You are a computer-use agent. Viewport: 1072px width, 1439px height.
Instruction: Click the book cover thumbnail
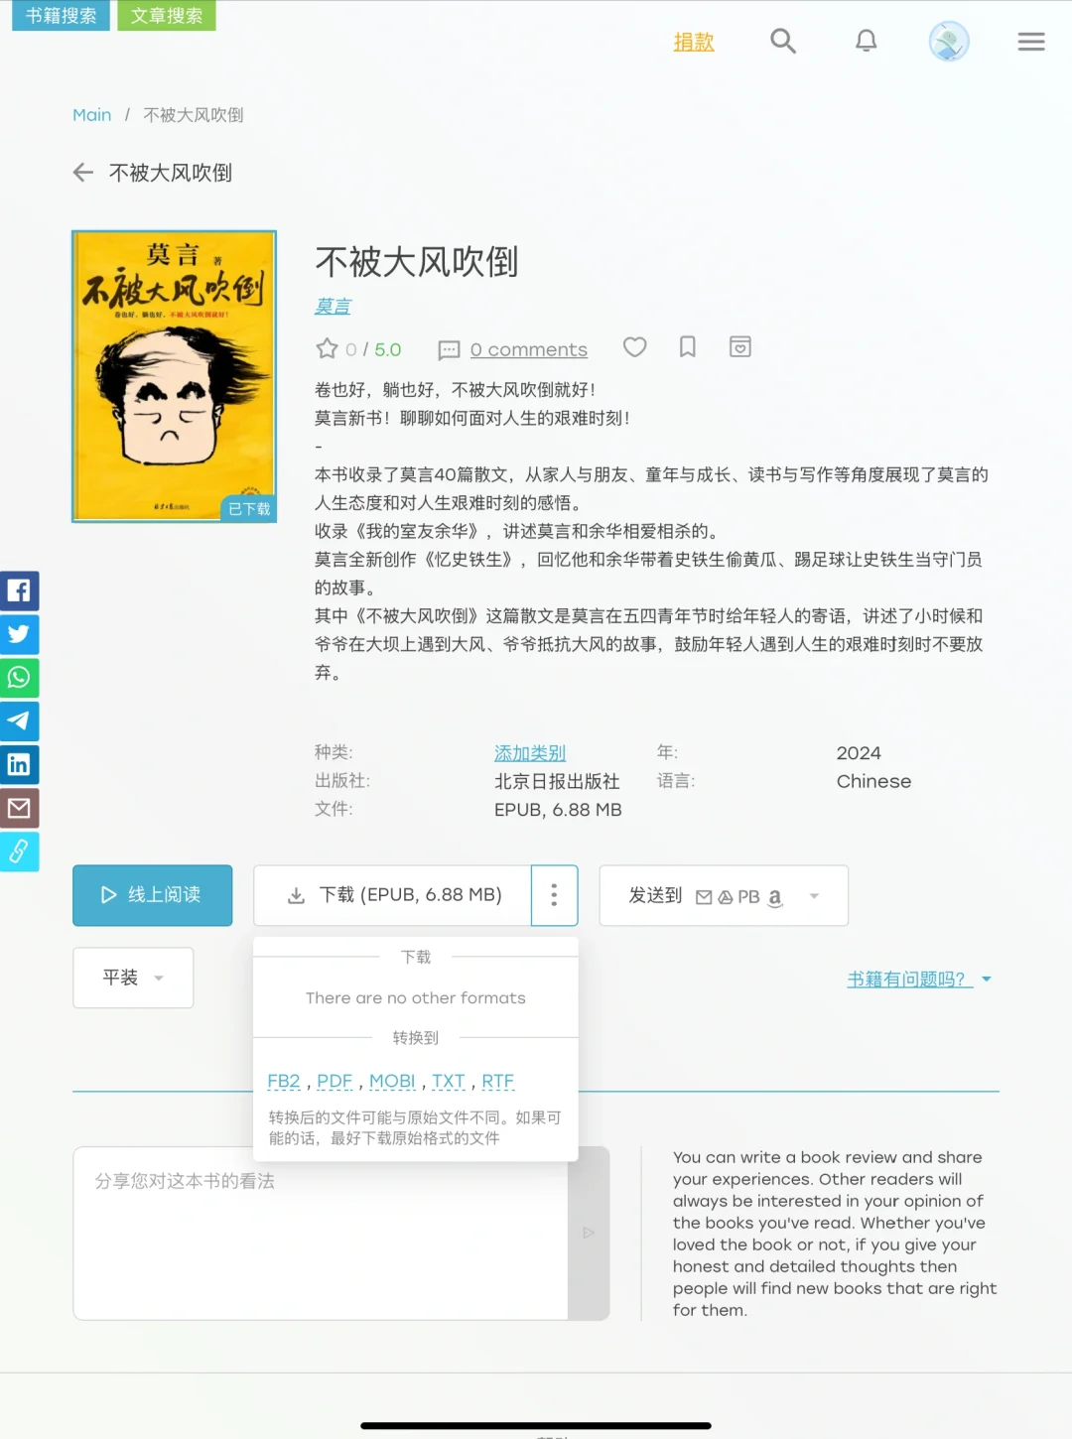point(175,376)
